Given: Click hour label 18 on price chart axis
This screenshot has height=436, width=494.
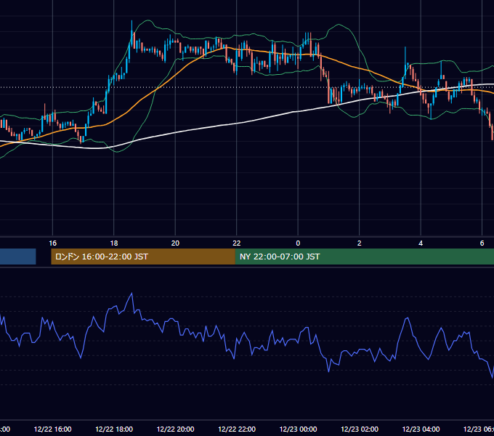Looking at the screenshot, I should coord(114,243).
